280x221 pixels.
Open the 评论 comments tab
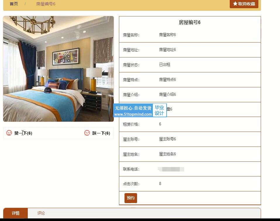click(x=41, y=213)
